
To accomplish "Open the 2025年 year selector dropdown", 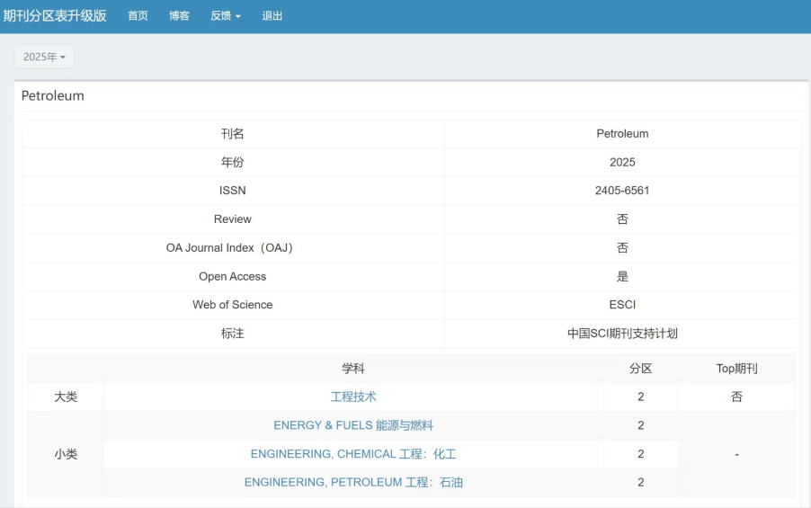I will coord(44,57).
